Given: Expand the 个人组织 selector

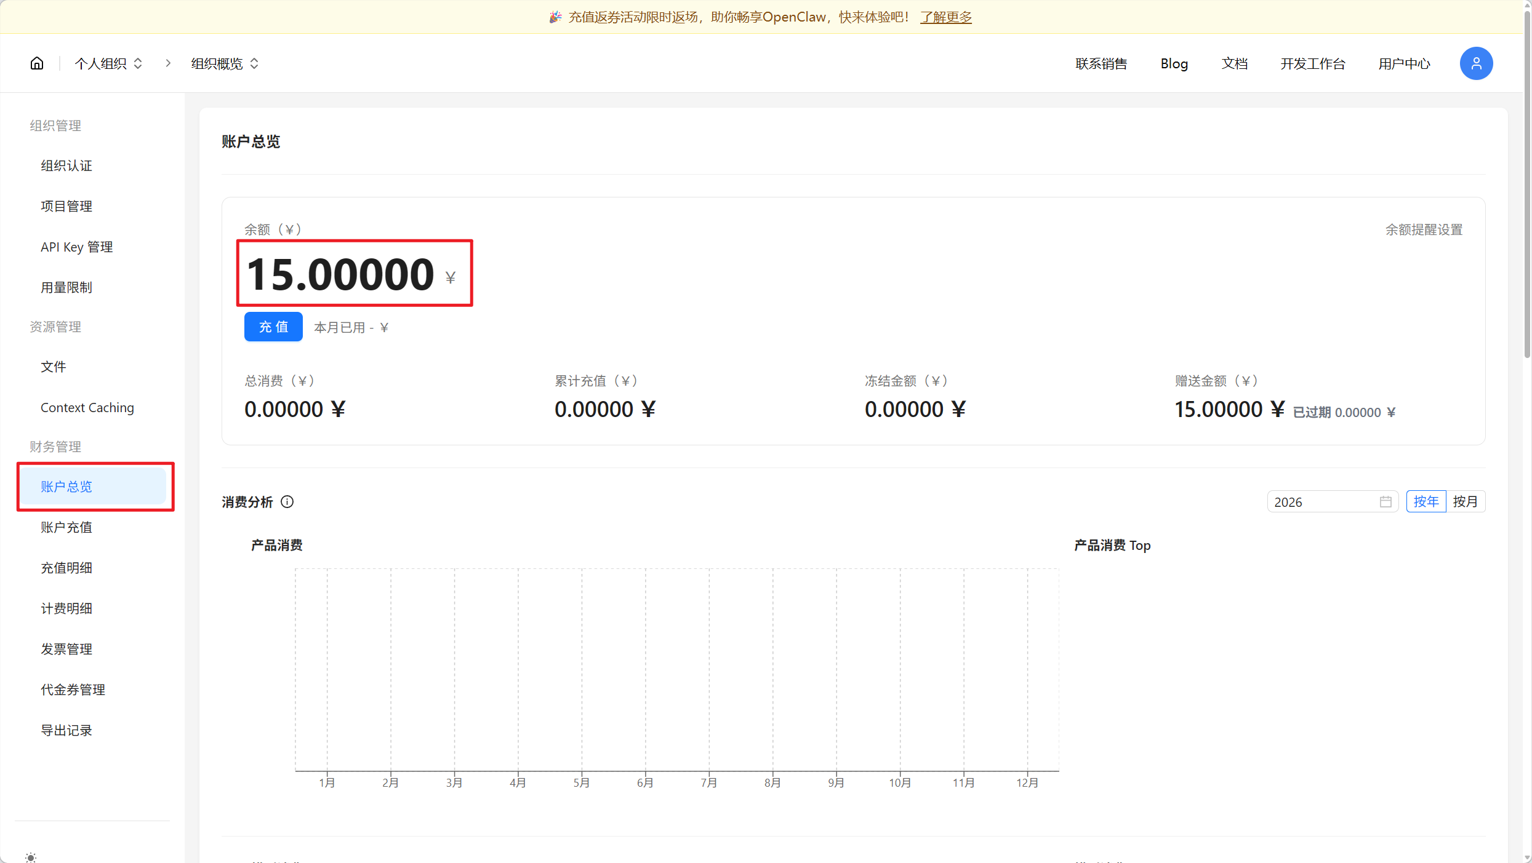Looking at the screenshot, I should tap(109, 63).
